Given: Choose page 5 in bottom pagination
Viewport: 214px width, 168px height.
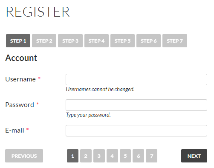Looking at the screenshot, I should (125, 156).
